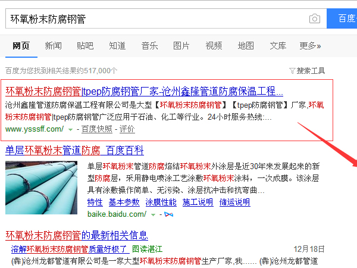Screen dimensions: 357x268
Task: Click the green pipe thumbnail image
Action: 41,188
